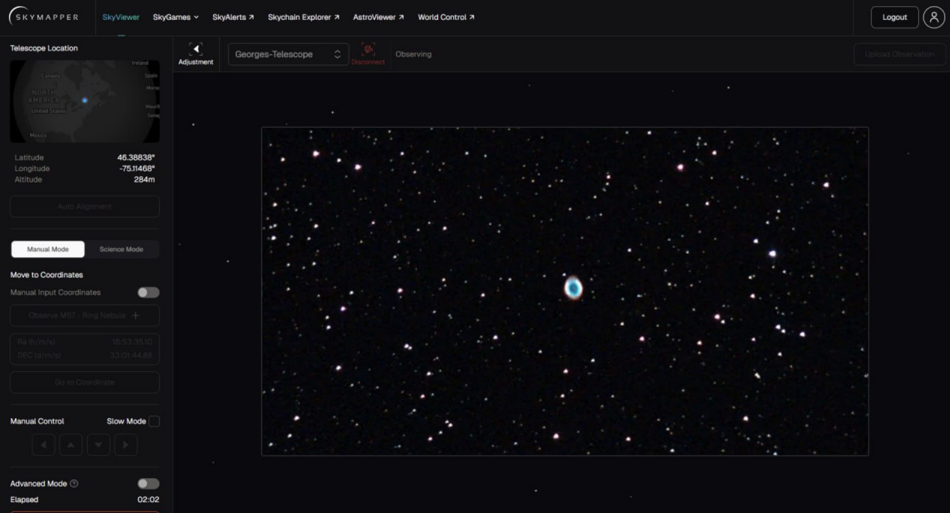Image resolution: width=950 pixels, height=513 pixels.
Task: Open the user profile icon
Action: [933, 17]
